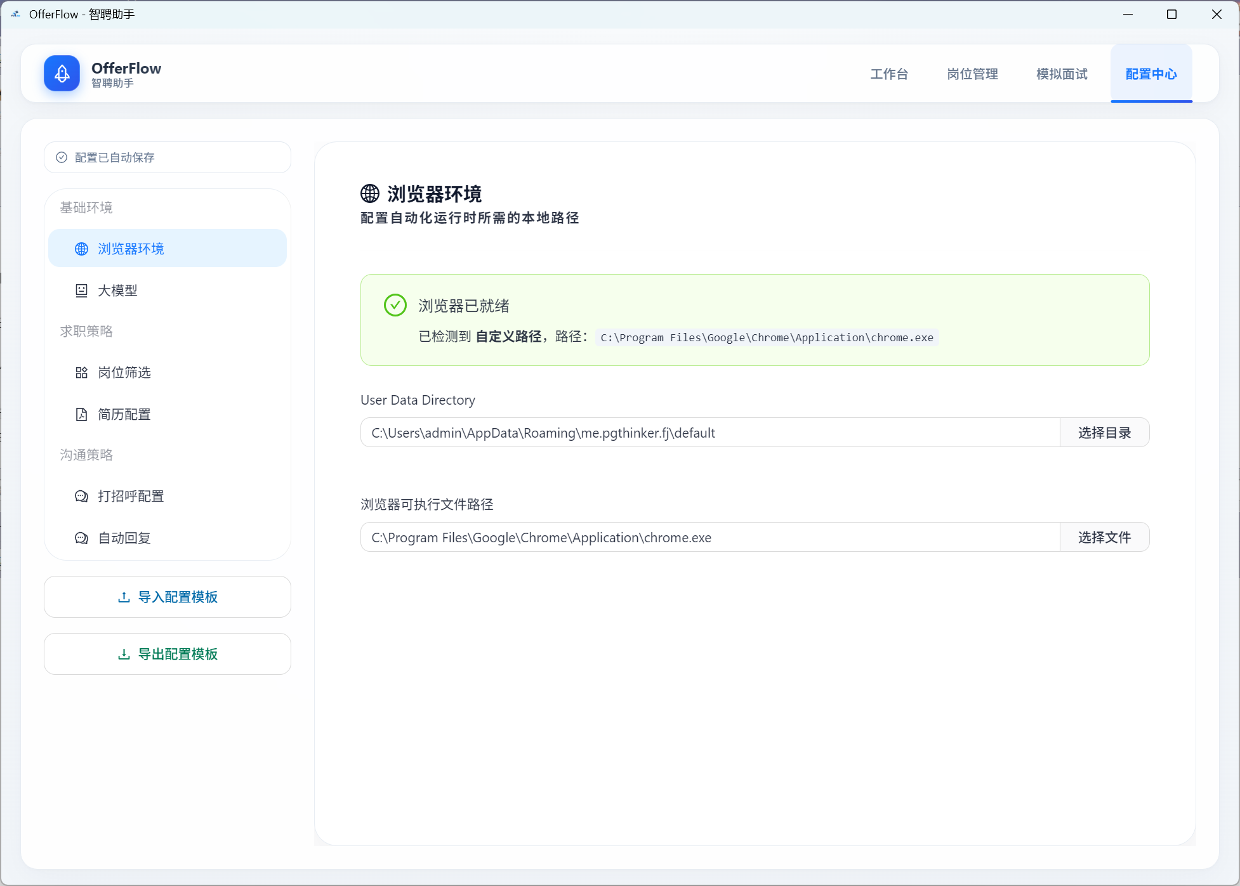1240x886 pixels.
Task: Click the upload icon in 导入配置模板
Action: pos(124,597)
